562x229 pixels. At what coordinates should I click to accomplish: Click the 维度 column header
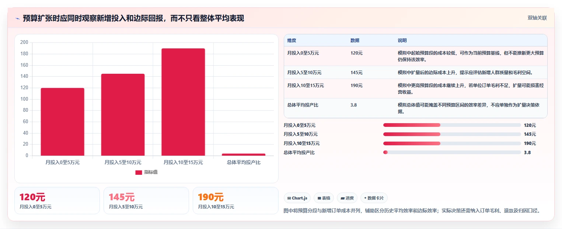(x=292, y=41)
